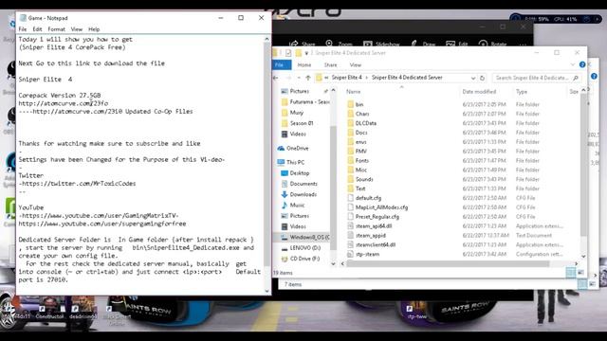Select steamclient64.dll file icon
The height and width of the screenshot is (341, 607).
pos(350,244)
